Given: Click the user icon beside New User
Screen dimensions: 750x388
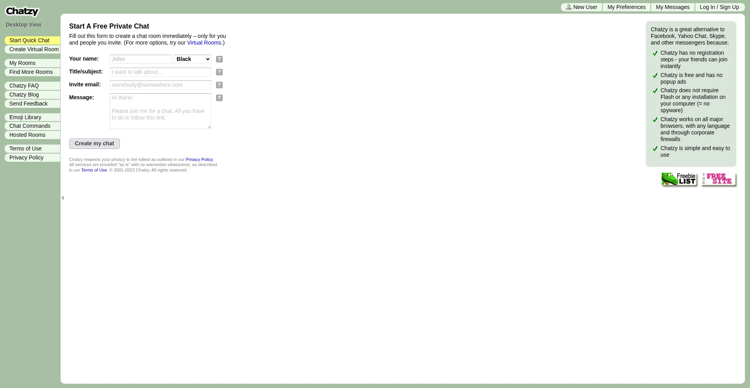Looking at the screenshot, I should [568, 7].
